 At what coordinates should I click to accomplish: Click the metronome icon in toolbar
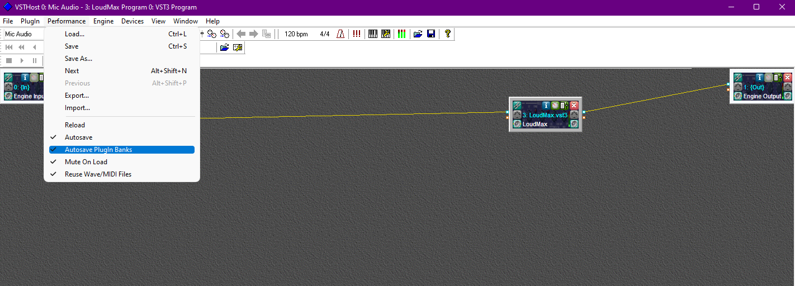[x=341, y=34]
